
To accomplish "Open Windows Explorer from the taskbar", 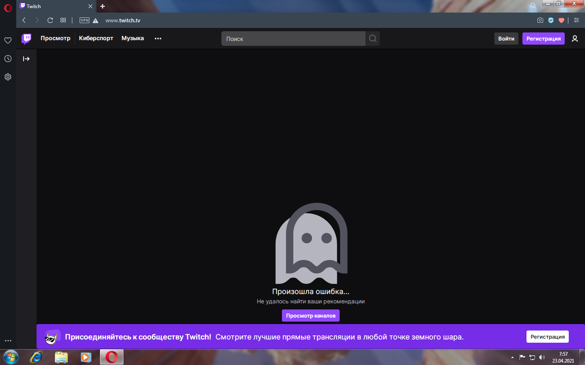I will pyautogui.click(x=61, y=357).
